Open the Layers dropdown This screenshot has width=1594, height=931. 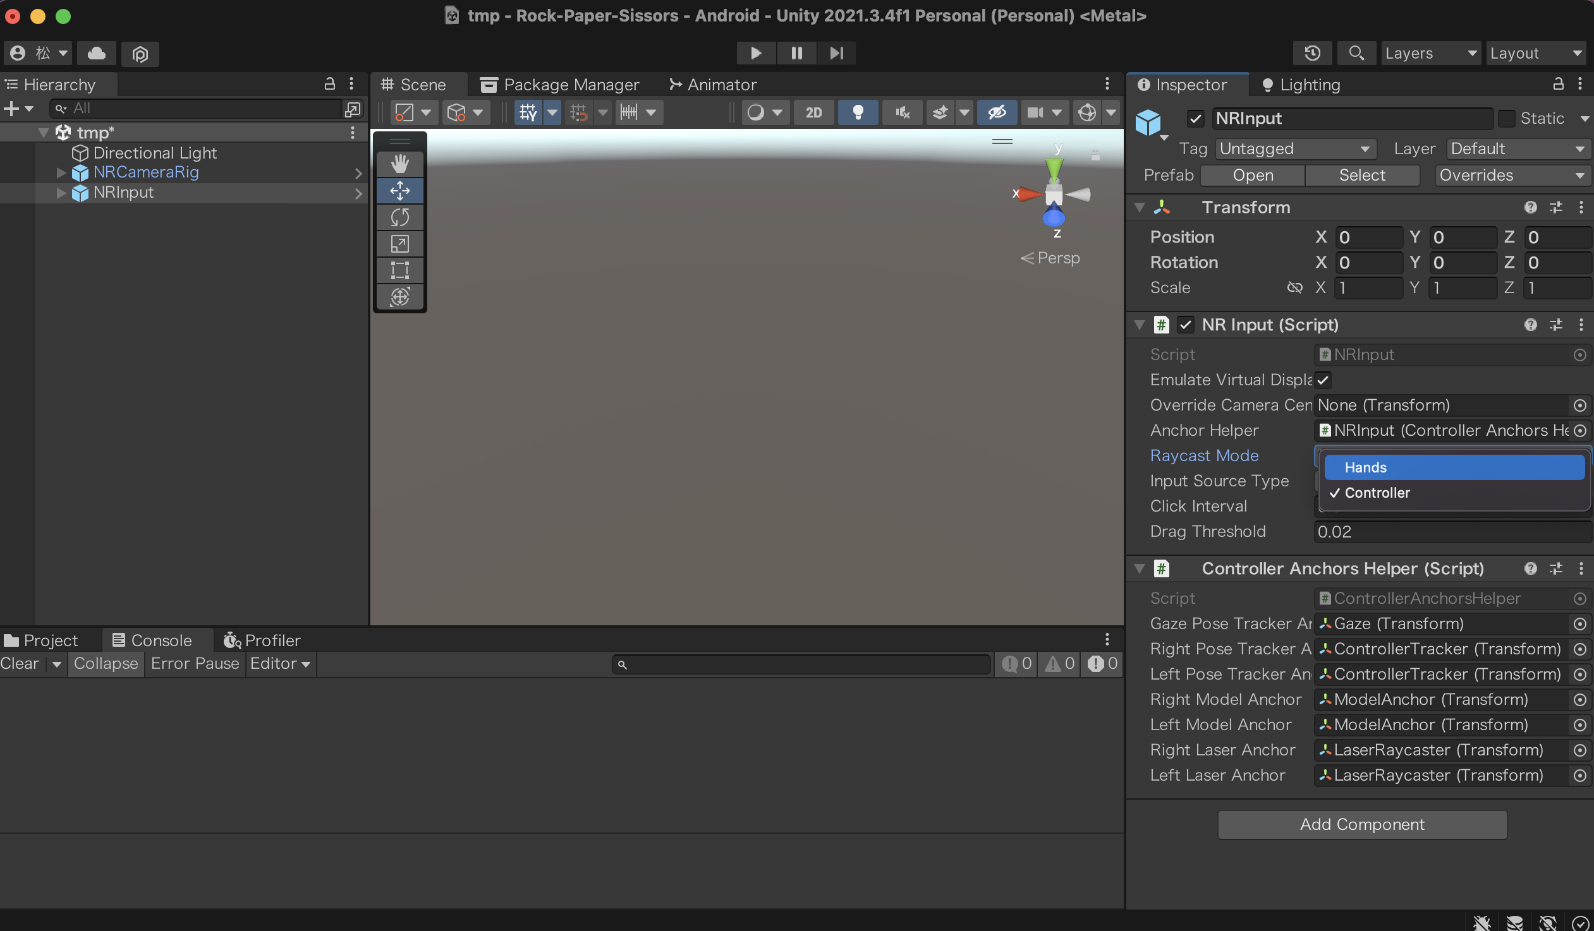coord(1431,53)
